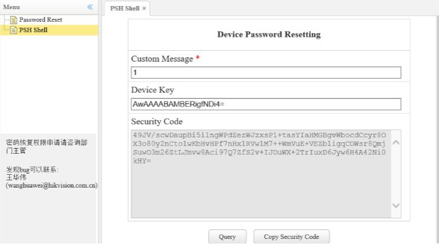Click the PSH Shell document icon in tree
439x245 pixels.
[14, 30]
